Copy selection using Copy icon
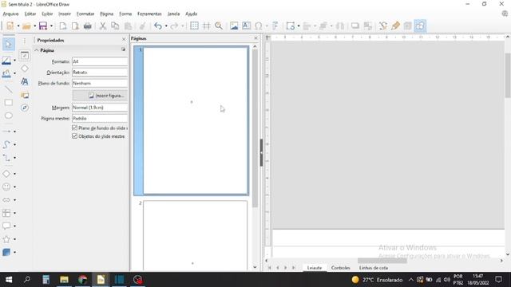This screenshot has width=511, height=287. [x=115, y=26]
